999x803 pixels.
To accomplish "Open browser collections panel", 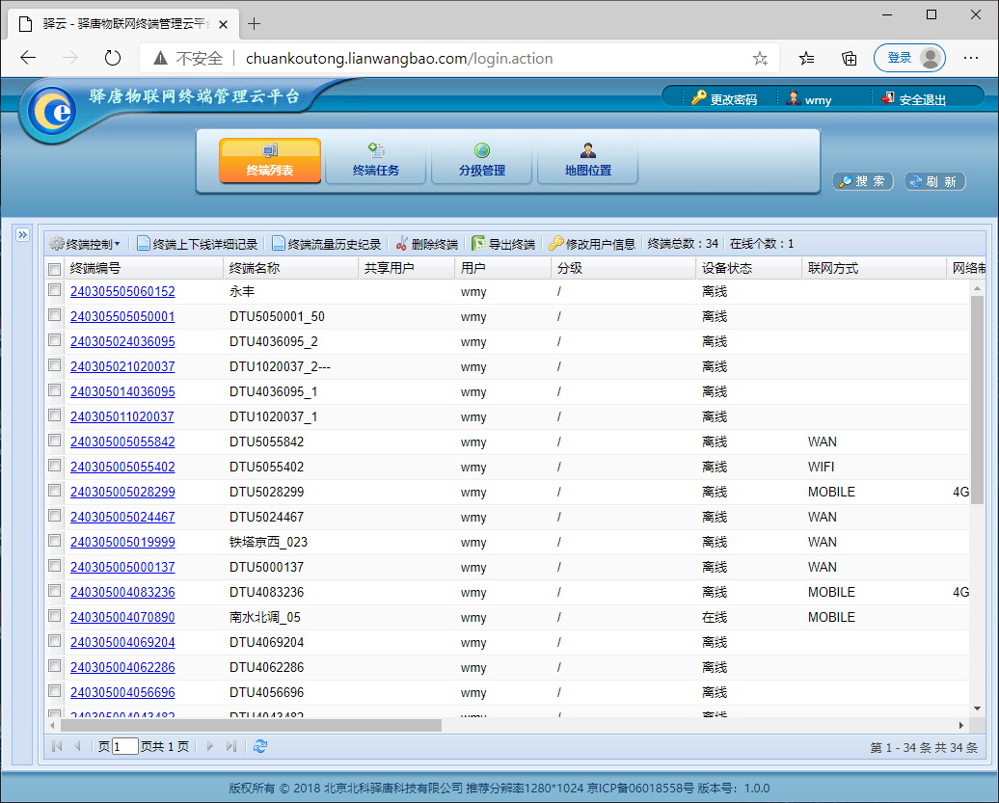I will pyautogui.click(x=850, y=59).
